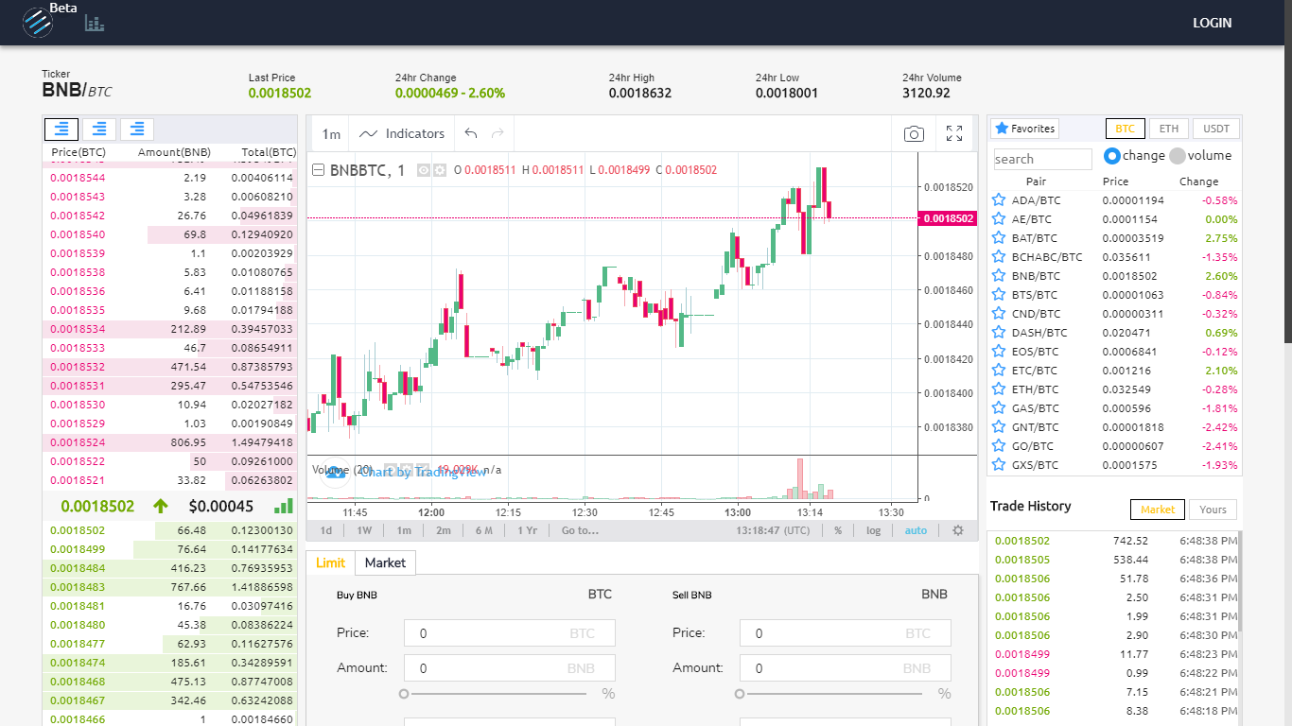Favorite the GAS/BTC pair star

tap(998, 407)
